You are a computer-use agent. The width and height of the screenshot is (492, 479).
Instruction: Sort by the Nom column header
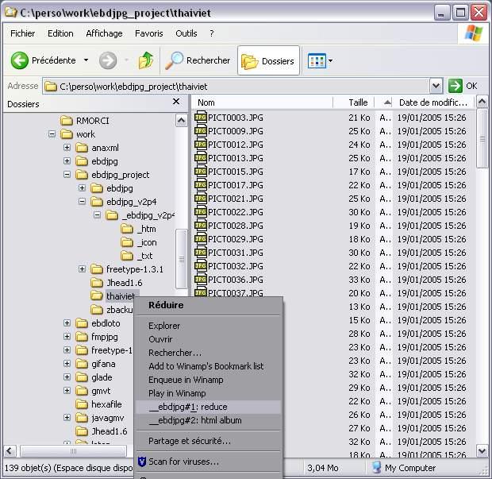[263, 102]
